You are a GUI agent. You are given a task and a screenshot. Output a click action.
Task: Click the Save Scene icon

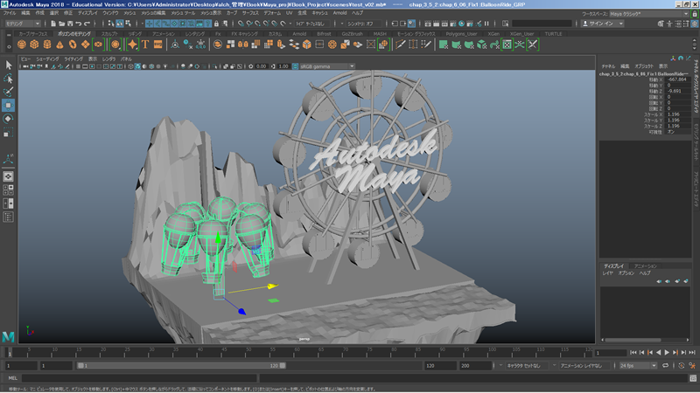70,24
